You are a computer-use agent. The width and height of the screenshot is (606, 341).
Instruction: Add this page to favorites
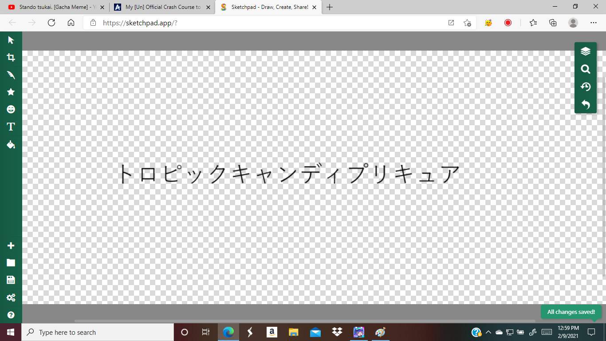467,23
